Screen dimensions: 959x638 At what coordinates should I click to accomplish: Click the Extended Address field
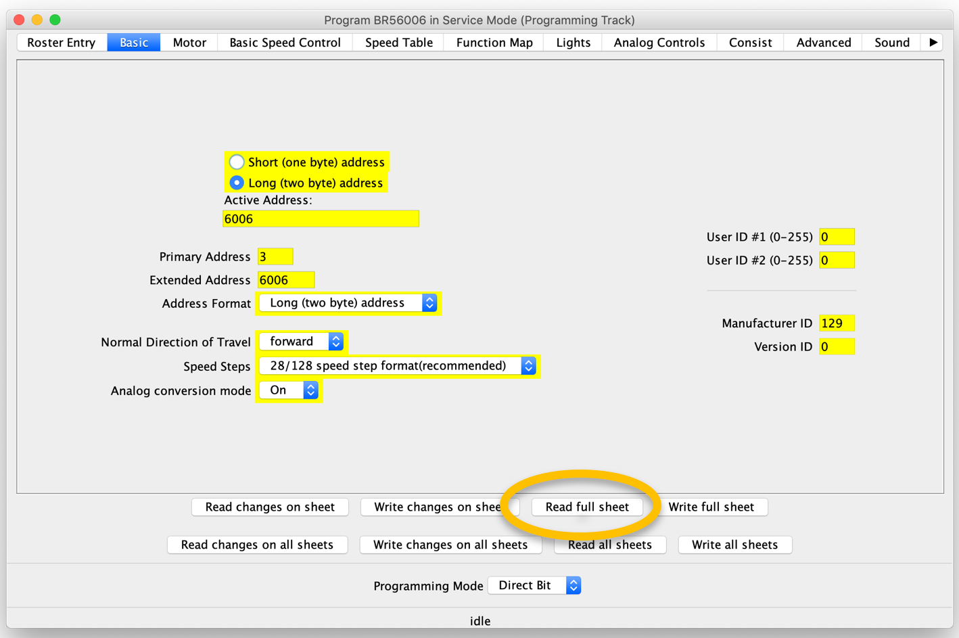[286, 280]
